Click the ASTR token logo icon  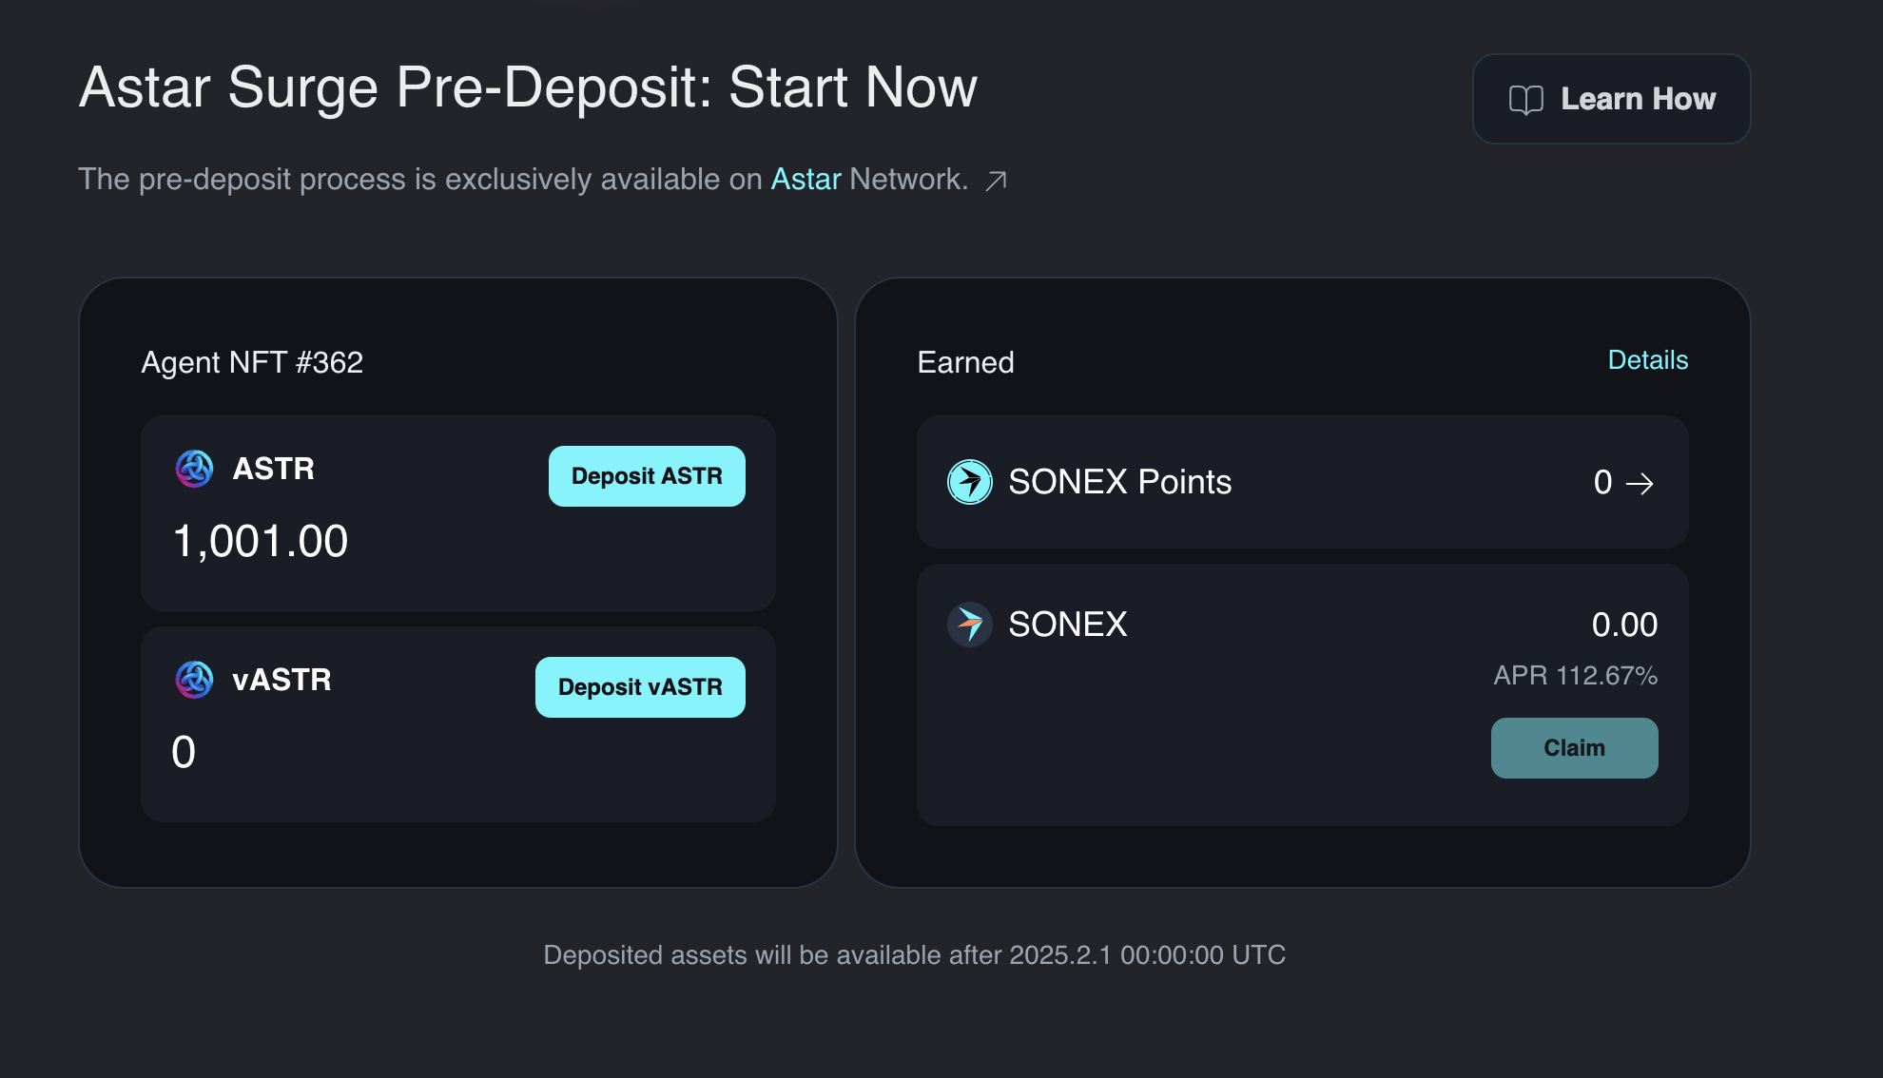point(195,469)
